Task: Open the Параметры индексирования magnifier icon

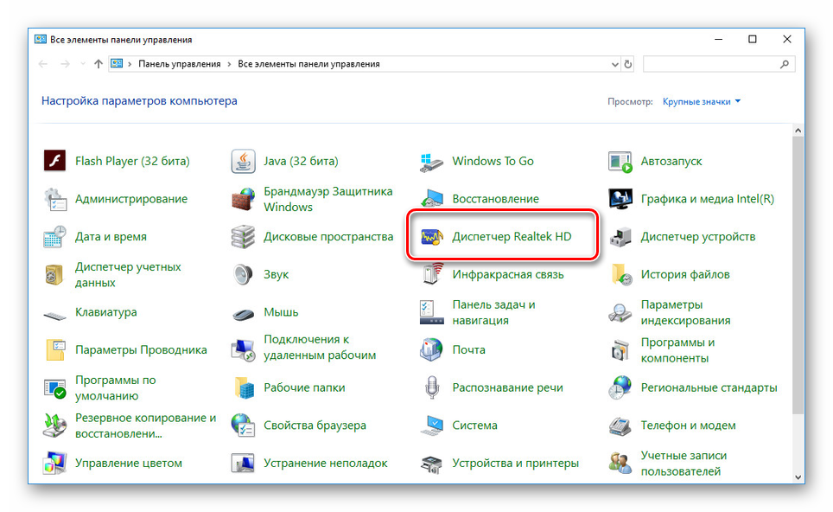Action: (x=620, y=312)
